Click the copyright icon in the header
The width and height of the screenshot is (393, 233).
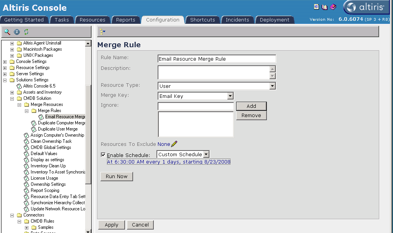tap(316, 7)
